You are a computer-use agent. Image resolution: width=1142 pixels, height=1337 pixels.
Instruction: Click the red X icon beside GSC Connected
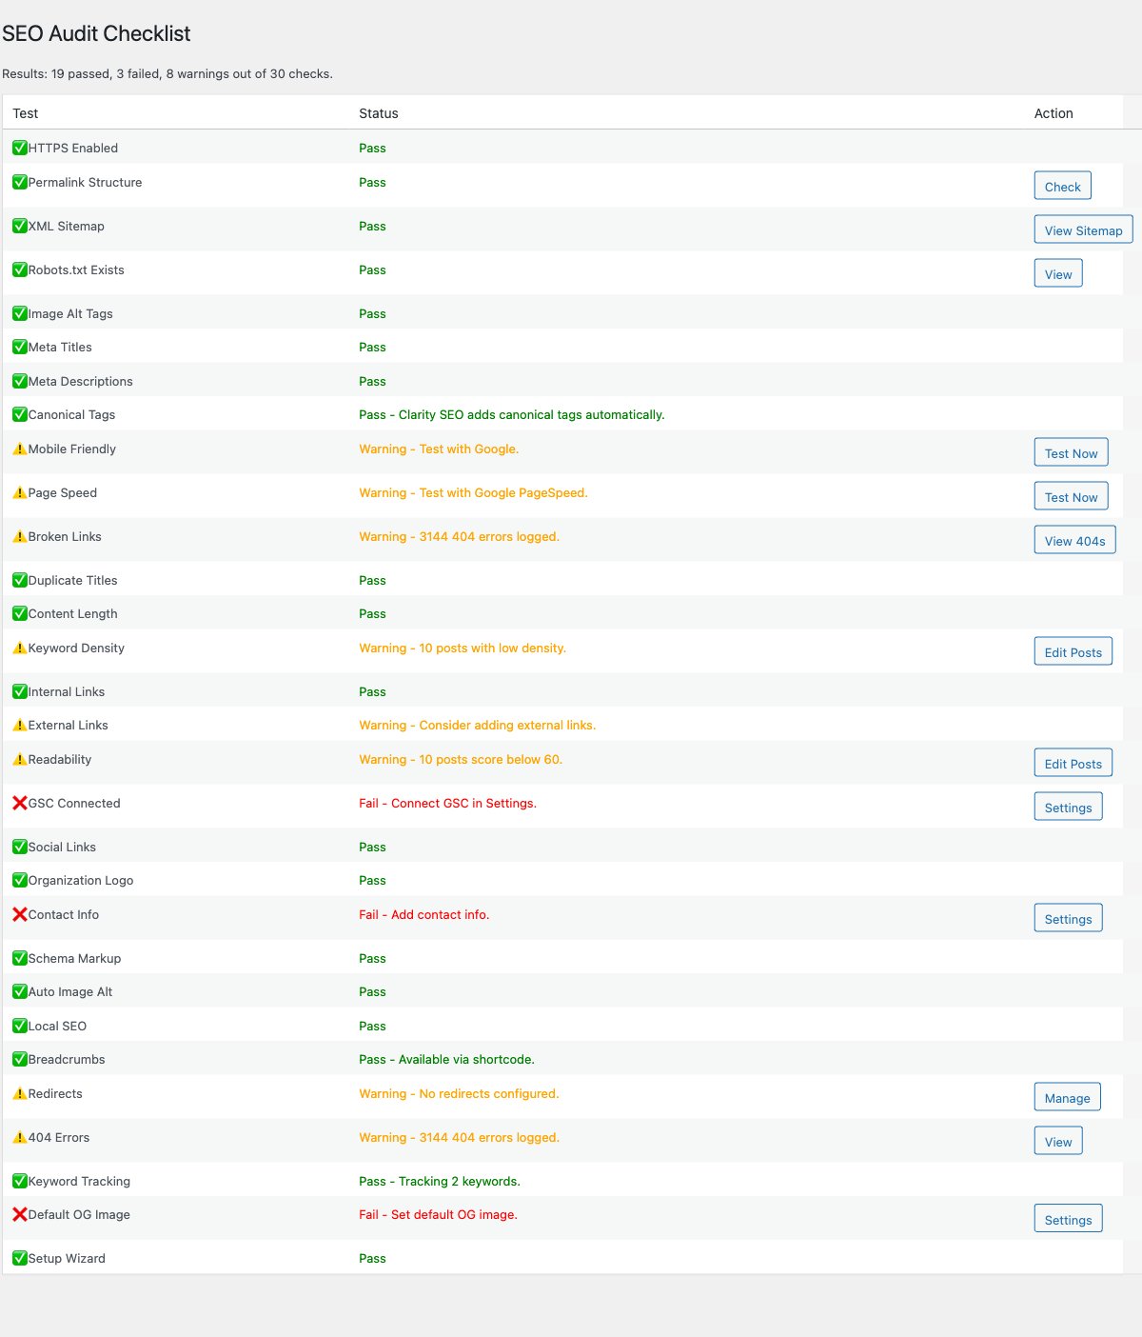(x=20, y=803)
